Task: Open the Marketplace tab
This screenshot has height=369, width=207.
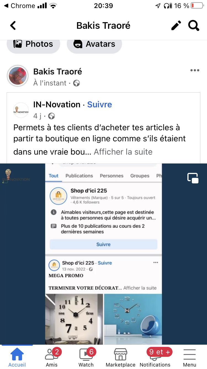Action: click(x=121, y=357)
